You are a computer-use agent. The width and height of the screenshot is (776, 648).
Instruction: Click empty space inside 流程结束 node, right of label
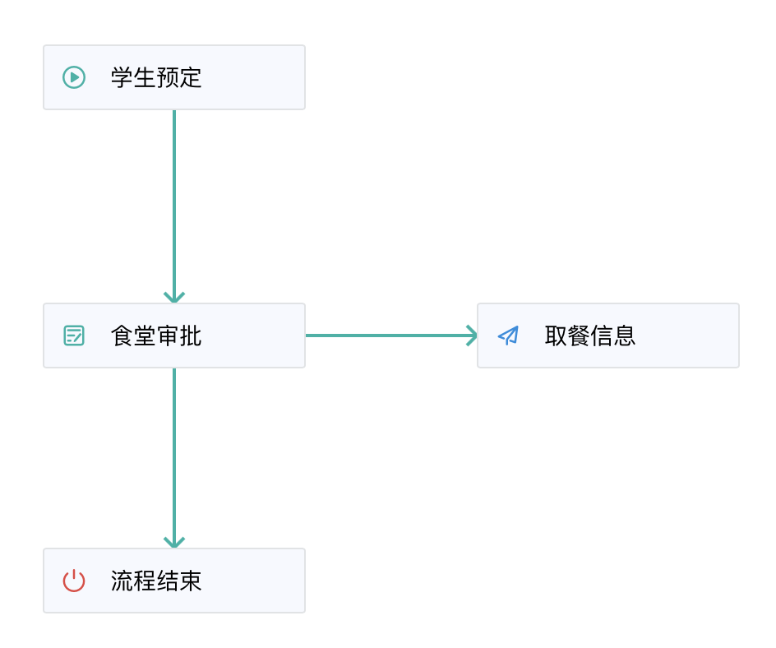(255, 581)
